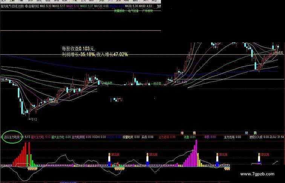Click the 波段介入点: 0.00 value
The image size is (285, 183).
[259, 137]
